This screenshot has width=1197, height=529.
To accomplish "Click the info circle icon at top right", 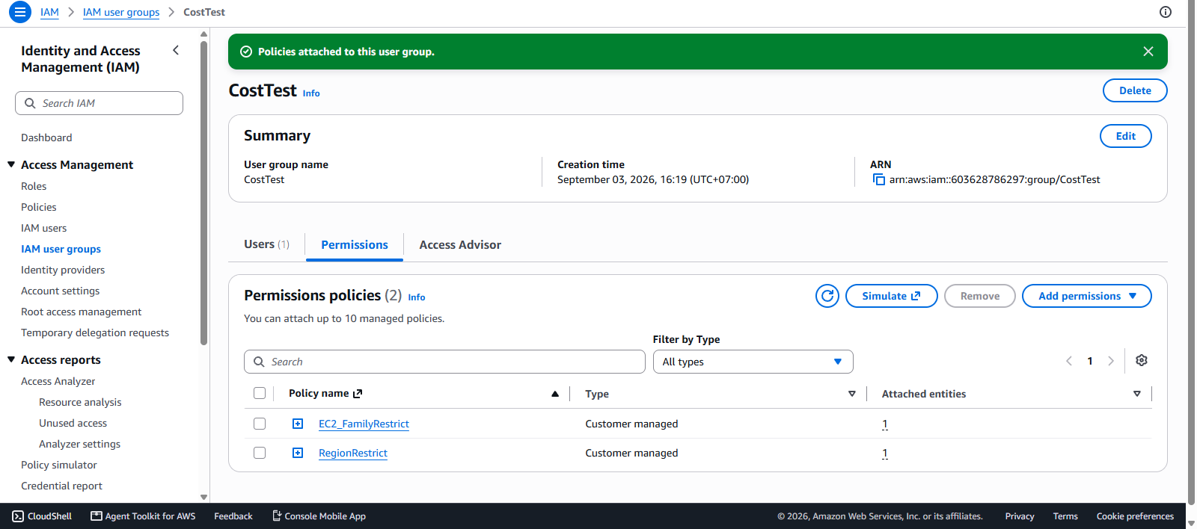I will click(x=1166, y=12).
